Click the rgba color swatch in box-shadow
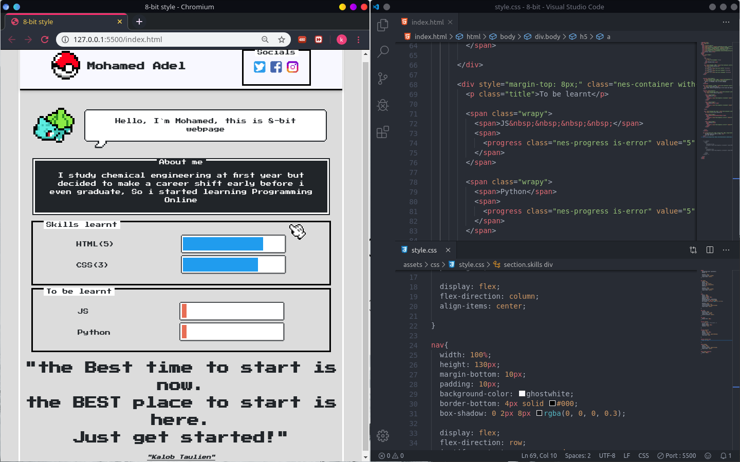This screenshot has width=740, height=462. coord(540,414)
